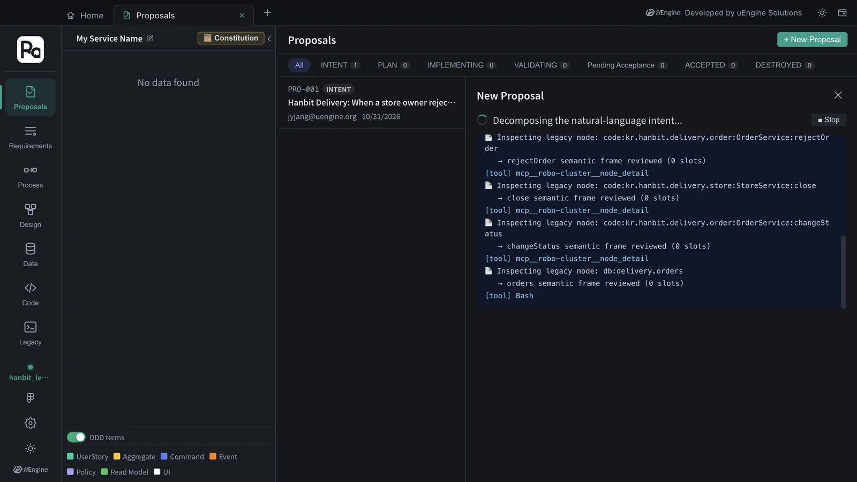Open the Design sidebar section
Image resolution: width=857 pixels, height=482 pixels.
(x=31, y=216)
